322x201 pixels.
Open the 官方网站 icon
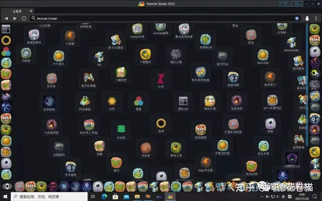[x=222, y=56]
